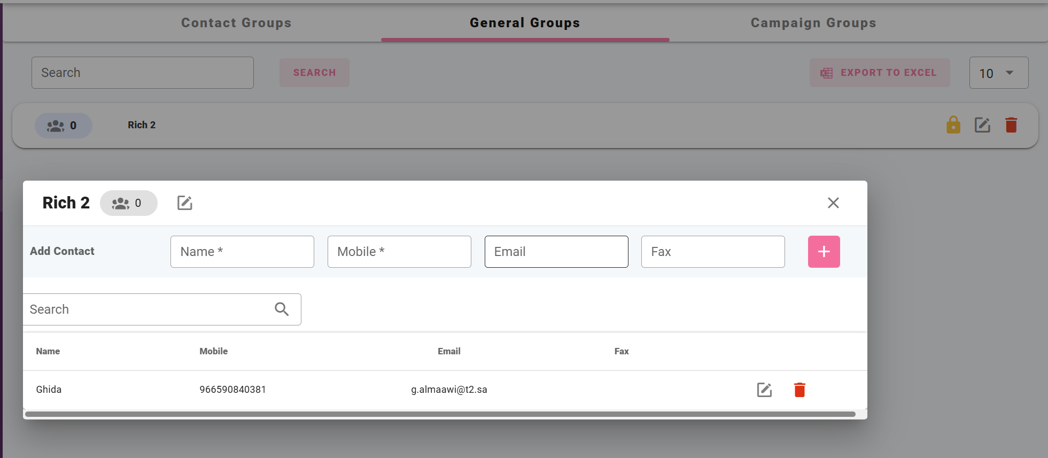This screenshot has width=1048, height=458.
Task: Select the General Groups tab
Action: tap(525, 23)
